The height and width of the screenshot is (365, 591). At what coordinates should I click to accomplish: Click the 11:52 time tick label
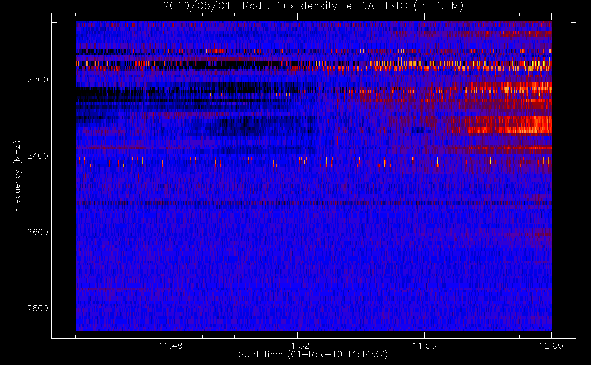pyautogui.click(x=297, y=346)
